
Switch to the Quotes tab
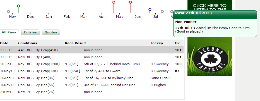click(x=51, y=32)
